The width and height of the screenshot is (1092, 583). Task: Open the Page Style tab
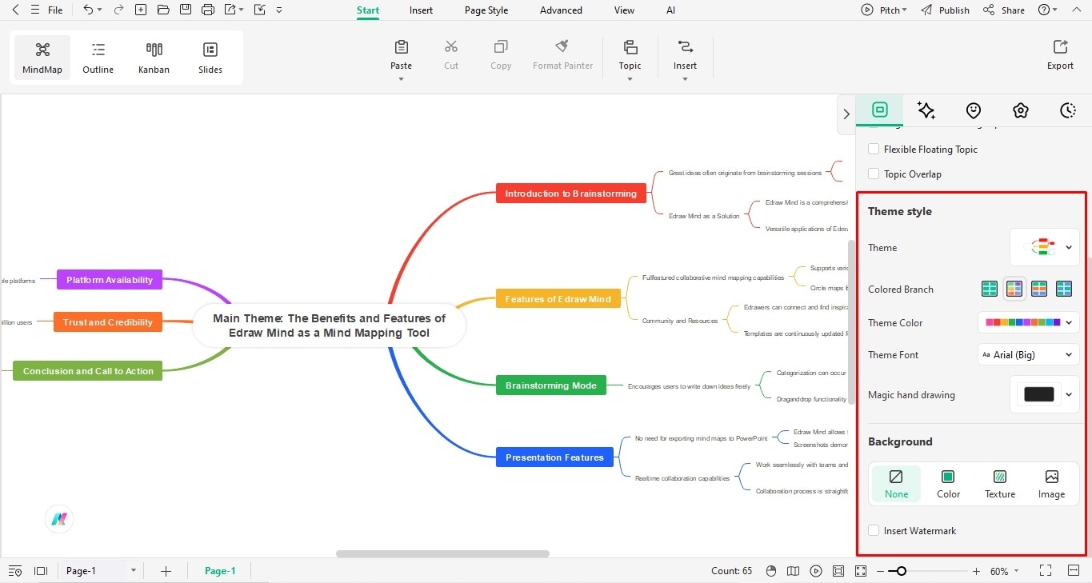(x=486, y=10)
